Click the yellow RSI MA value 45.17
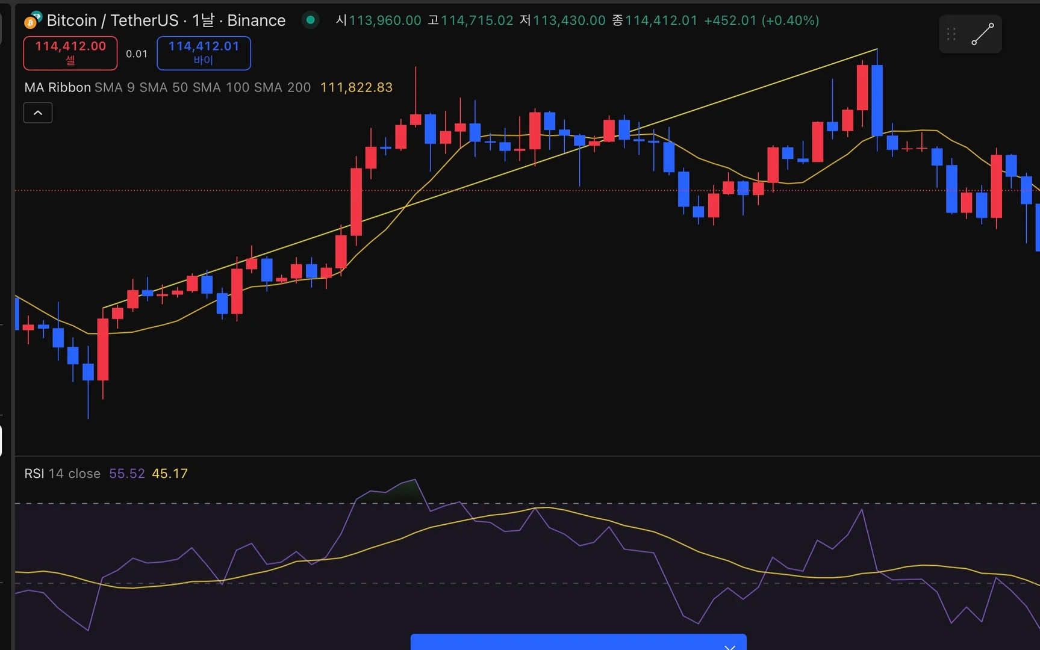The width and height of the screenshot is (1040, 650). click(170, 474)
